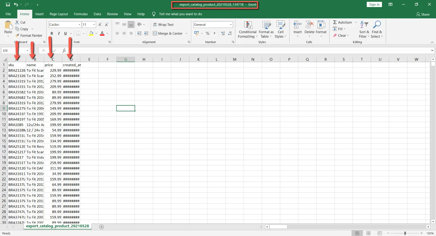The width and height of the screenshot is (436, 236).
Task: Click the Share button
Action: pyautogui.click(x=423, y=14)
